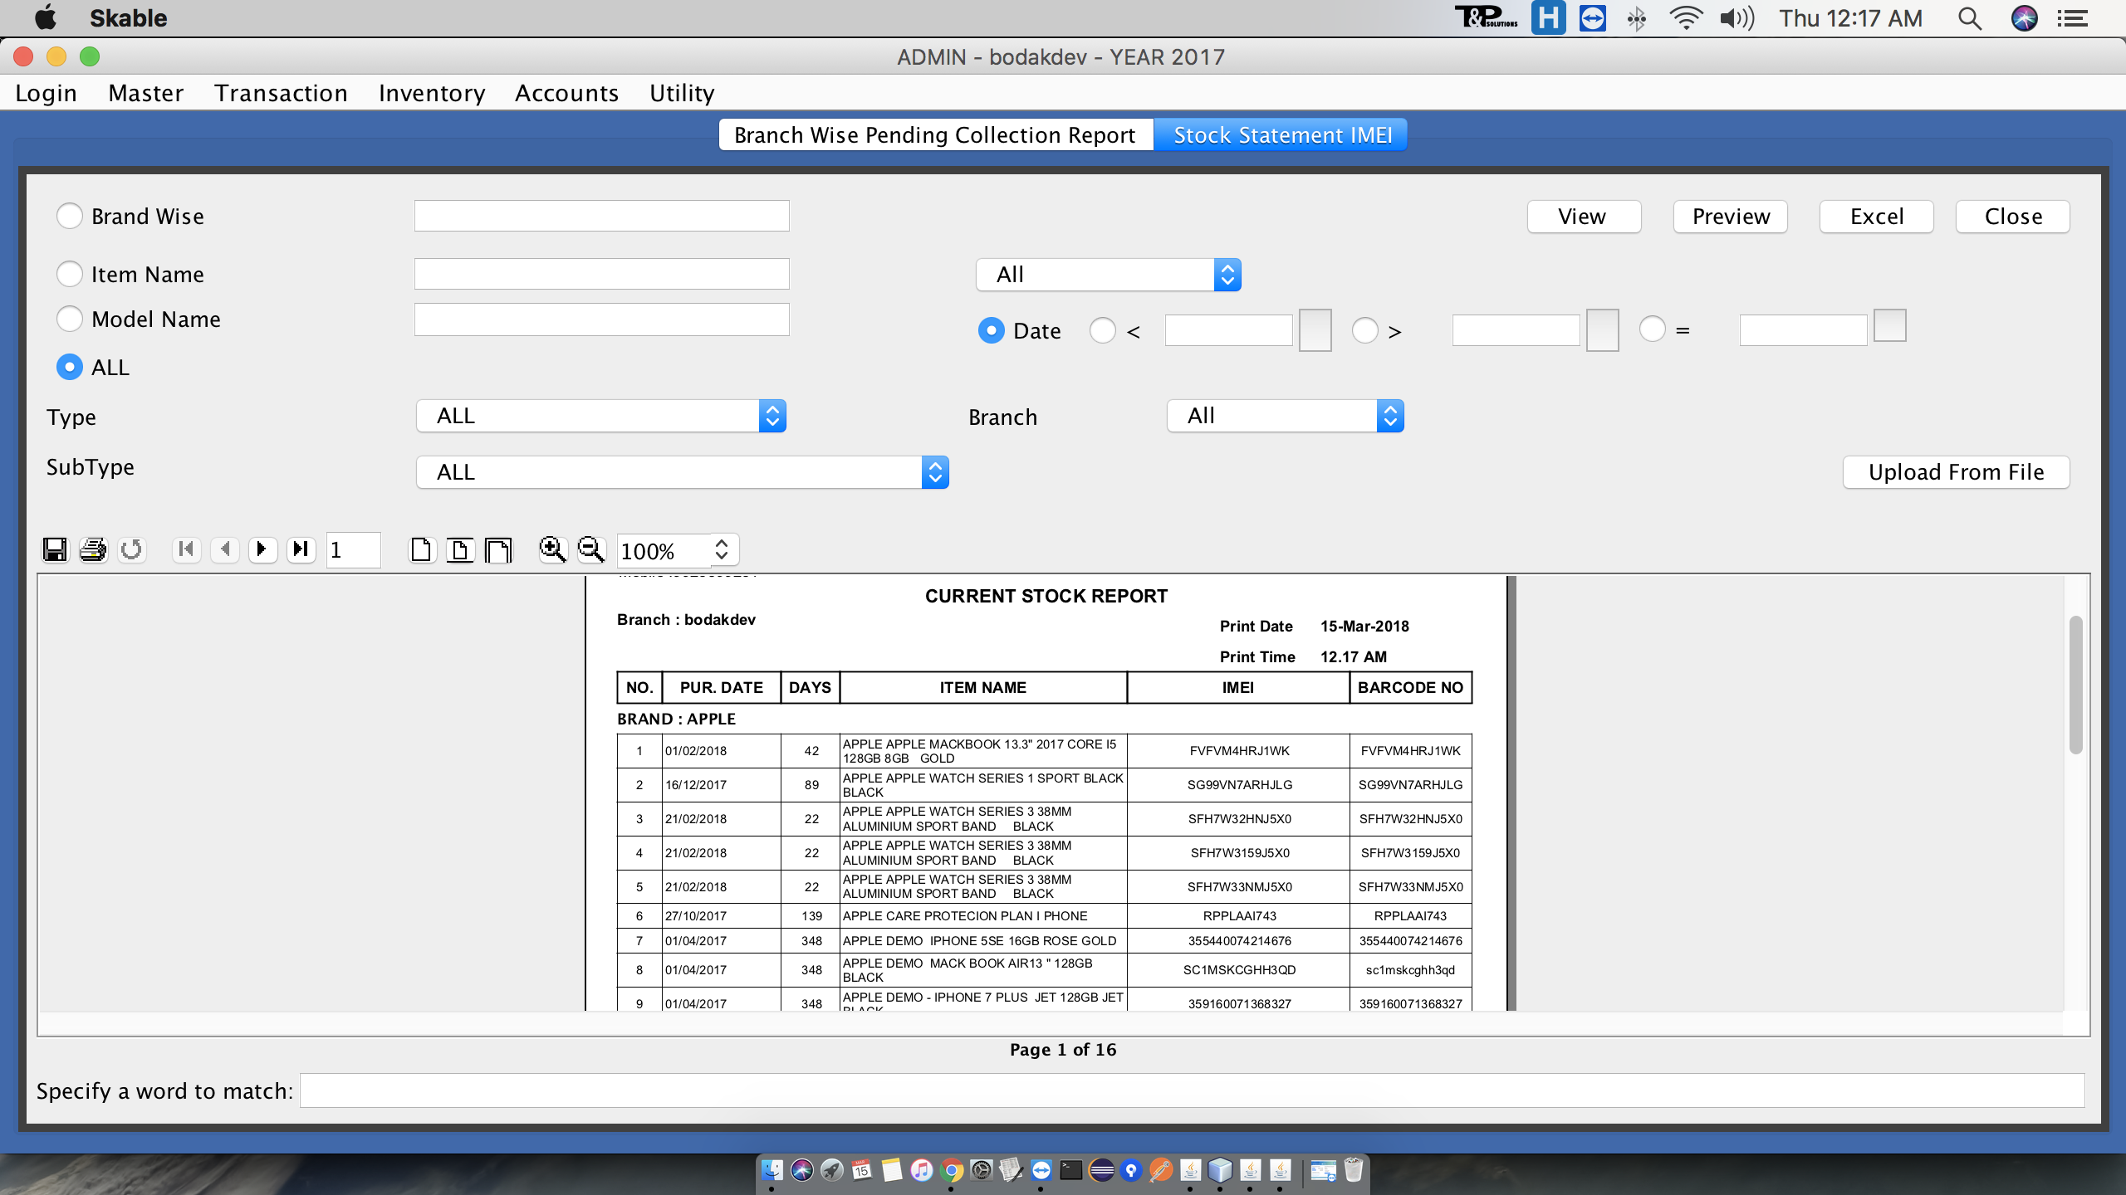This screenshot has height=1195, width=2126.
Task: Open the Branch dropdown
Action: click(x=1286, y=416)
